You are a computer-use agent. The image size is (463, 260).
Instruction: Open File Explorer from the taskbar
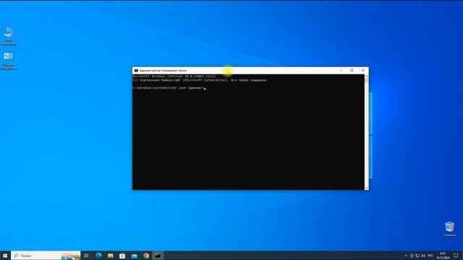pos(111,256)
